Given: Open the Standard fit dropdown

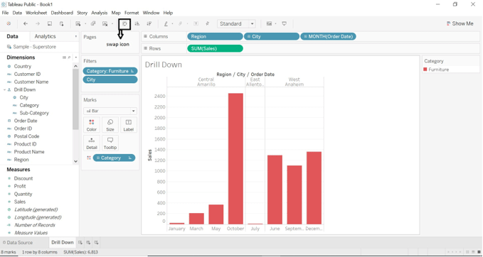Looking at the screenshot, I should point(236,23).
